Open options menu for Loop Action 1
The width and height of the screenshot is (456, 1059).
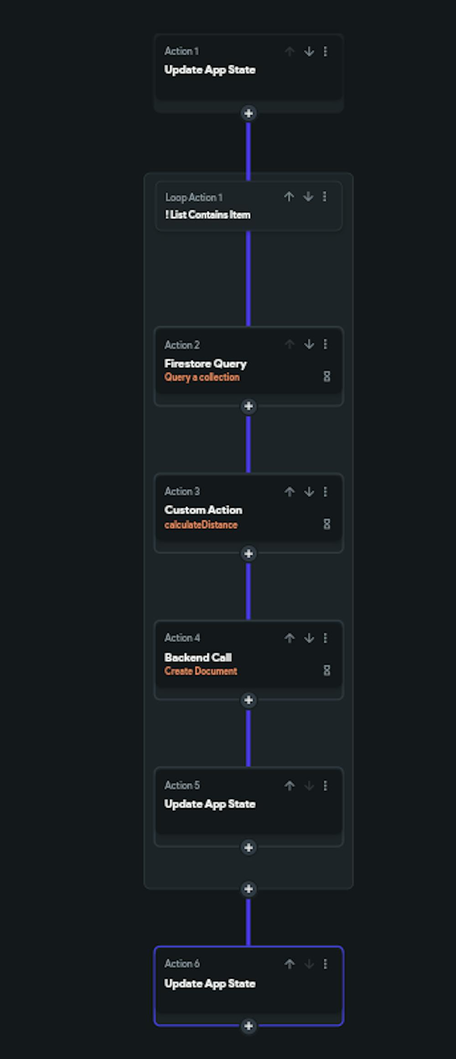325,197
